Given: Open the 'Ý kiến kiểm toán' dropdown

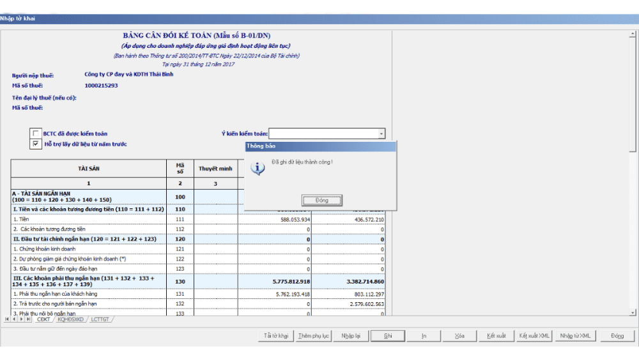Looking at the screenshot, I should [x=381, y=134].
